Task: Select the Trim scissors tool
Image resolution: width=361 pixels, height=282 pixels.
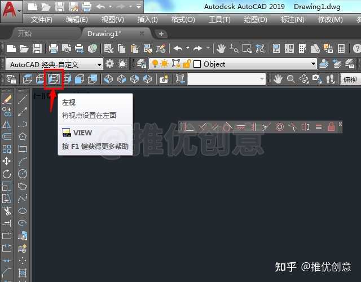Action: tap(7, 211)
